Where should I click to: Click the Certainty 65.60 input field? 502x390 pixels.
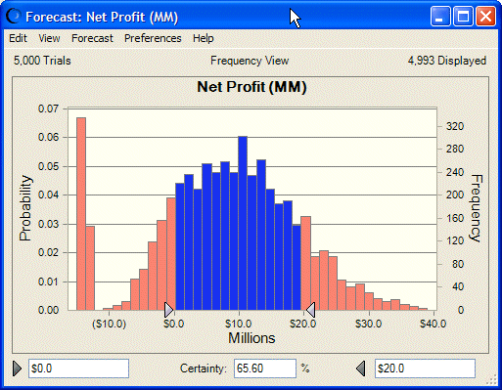click(265, 368)
